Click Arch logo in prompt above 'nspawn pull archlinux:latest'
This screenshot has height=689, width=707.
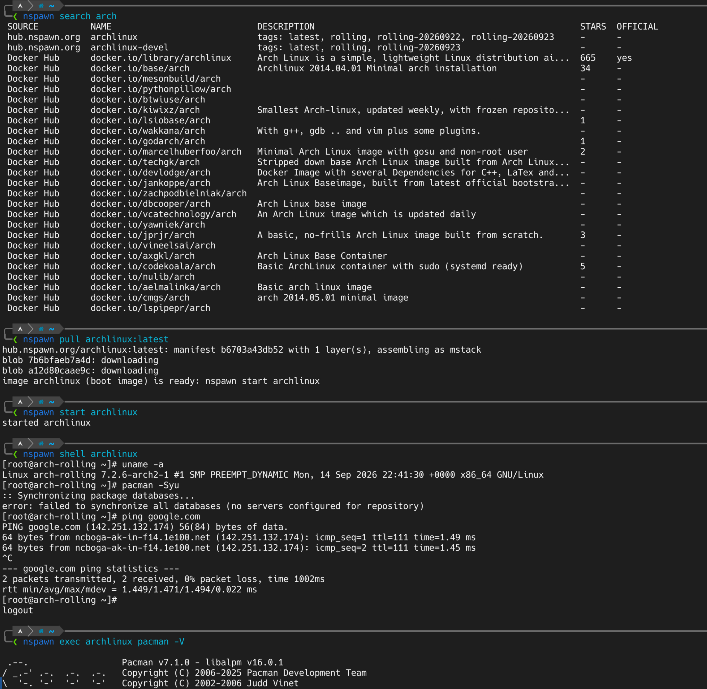coord(20,329)
